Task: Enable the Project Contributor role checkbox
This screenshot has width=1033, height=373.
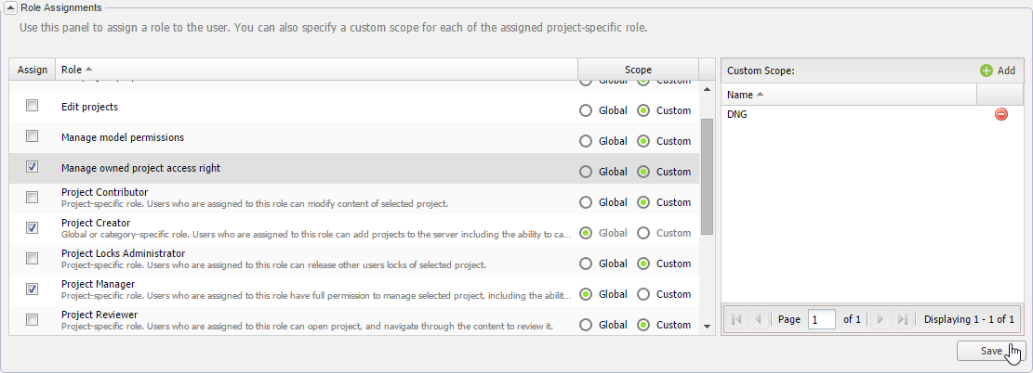Action: click(x=33, y=197)
